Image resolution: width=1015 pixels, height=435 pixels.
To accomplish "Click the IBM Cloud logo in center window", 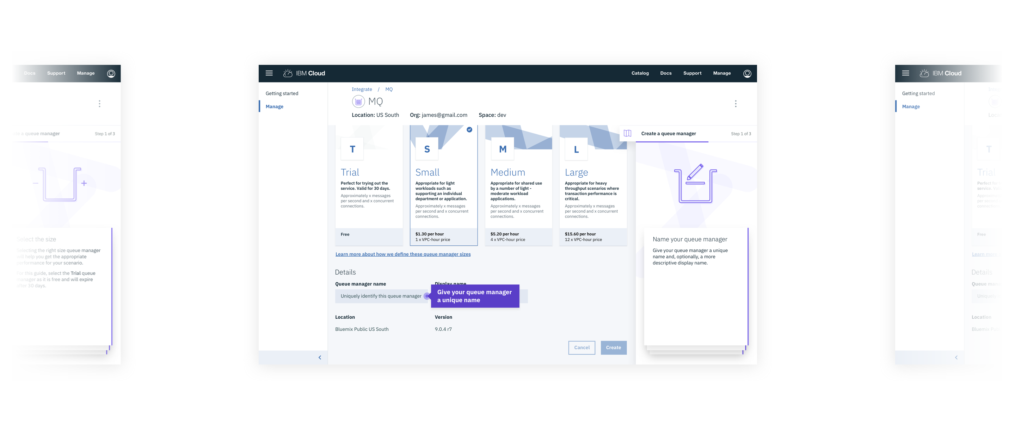I will point(304,73).
